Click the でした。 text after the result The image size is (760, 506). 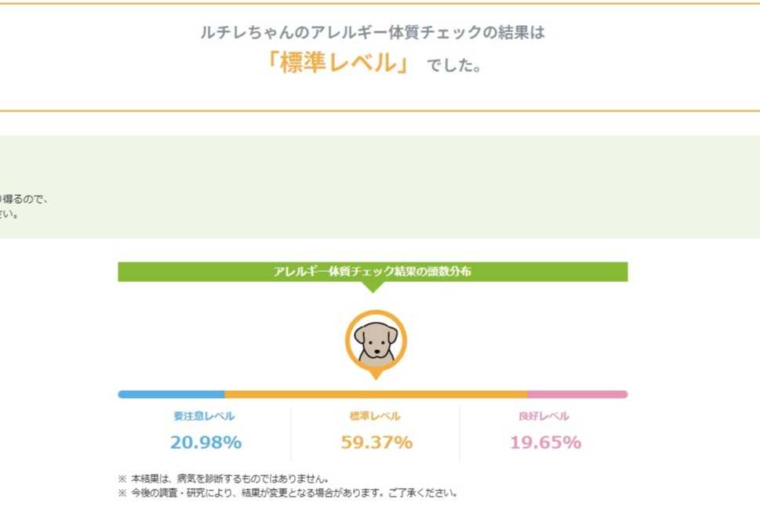(x=454, y=66)
